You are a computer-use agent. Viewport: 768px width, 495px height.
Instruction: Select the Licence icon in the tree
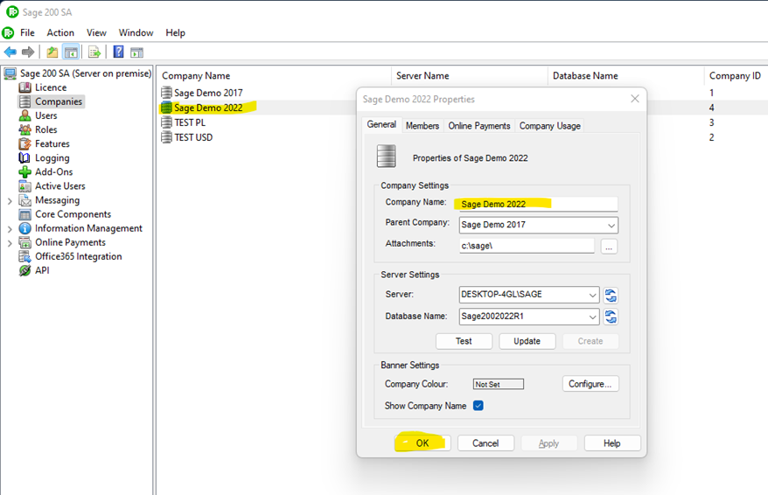[25, 87]
